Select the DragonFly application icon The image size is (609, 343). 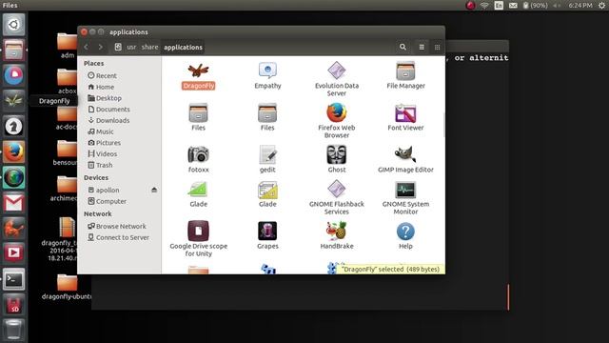tap(199, 71)
